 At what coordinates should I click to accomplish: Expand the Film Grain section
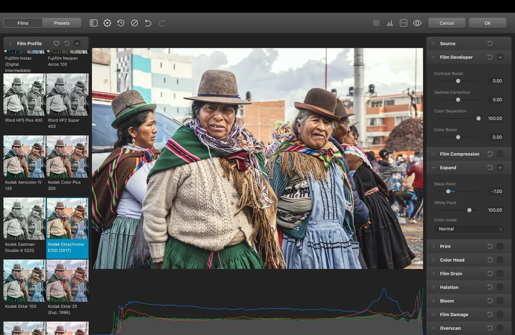(x=433, y=274)
